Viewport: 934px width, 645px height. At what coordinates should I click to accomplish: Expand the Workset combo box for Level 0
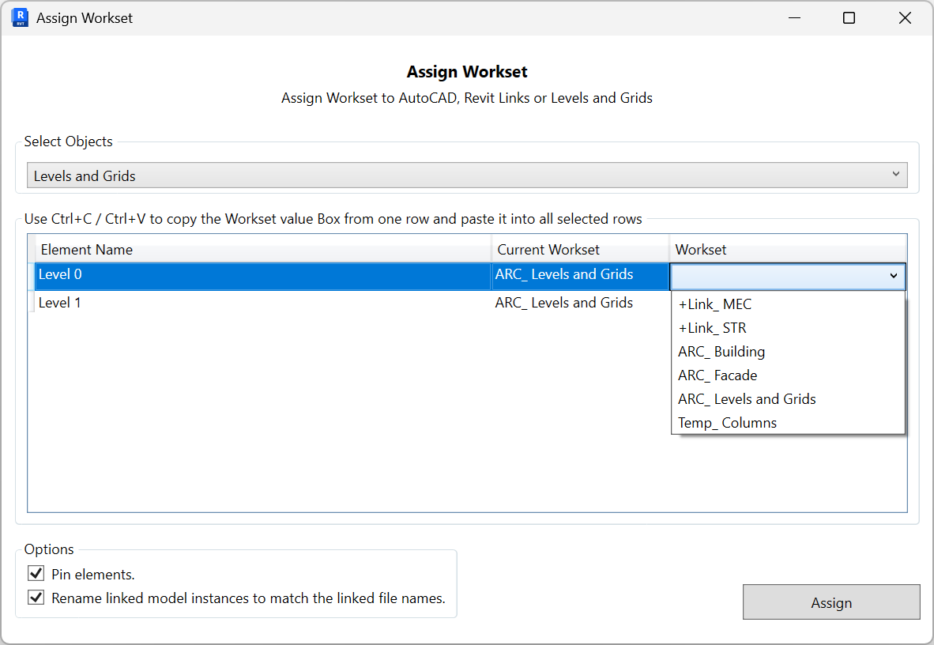click(895, 277)
